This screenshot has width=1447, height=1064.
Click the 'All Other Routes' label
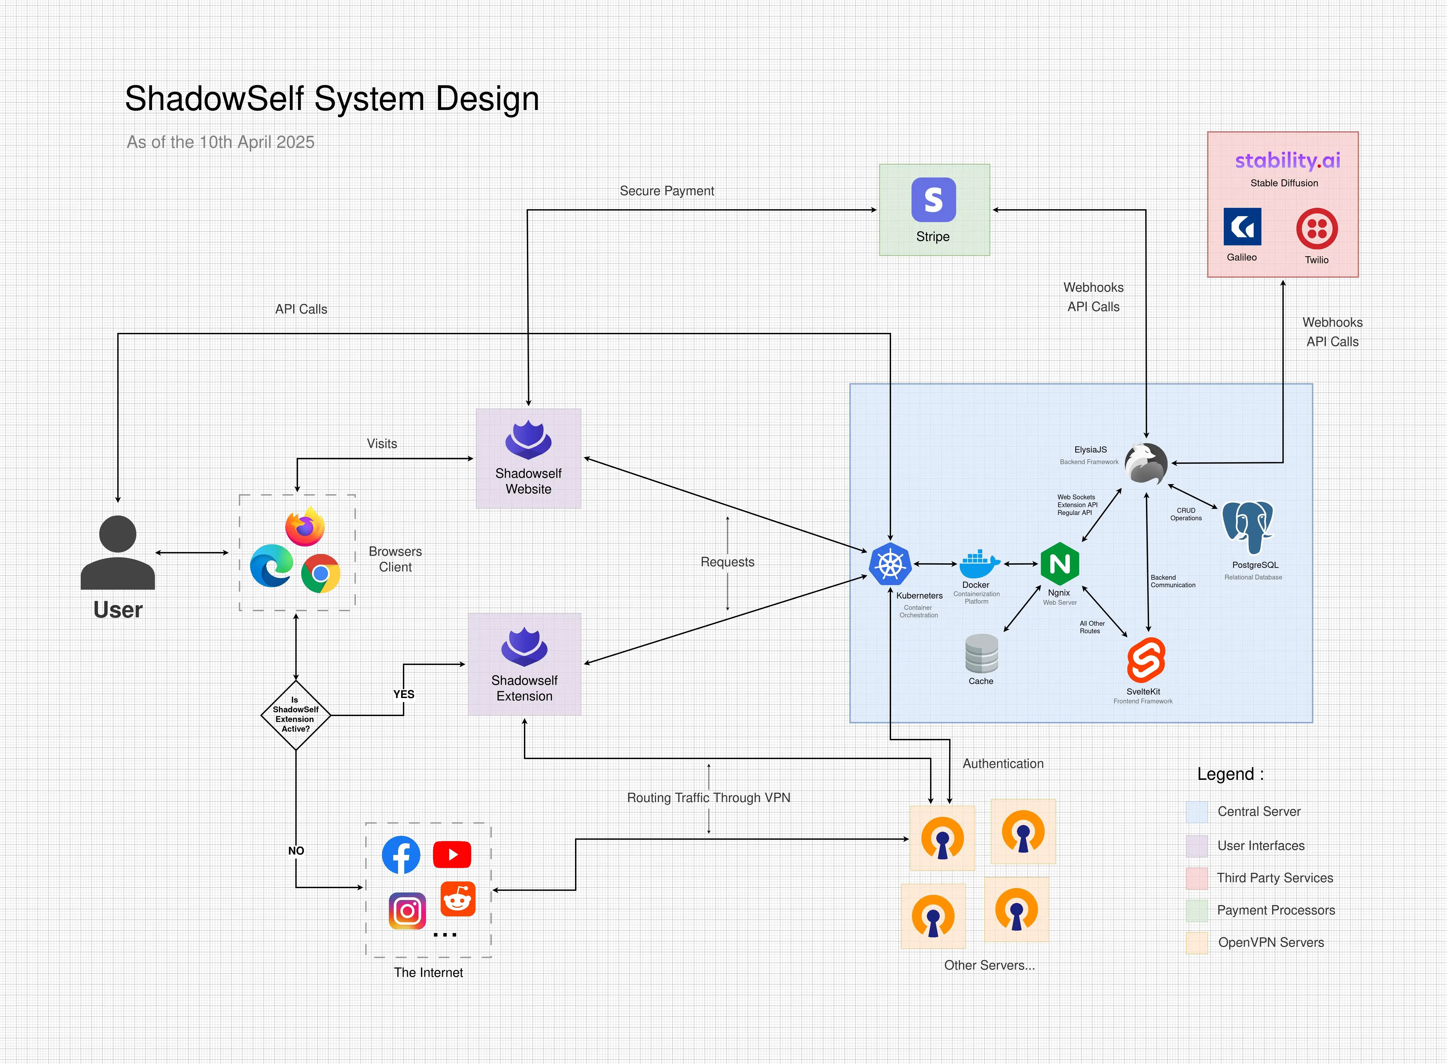coord(1092,627)
